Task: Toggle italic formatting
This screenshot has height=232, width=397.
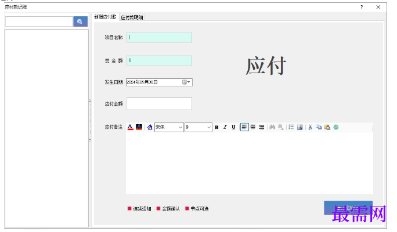Action: [x=225, y=127]
